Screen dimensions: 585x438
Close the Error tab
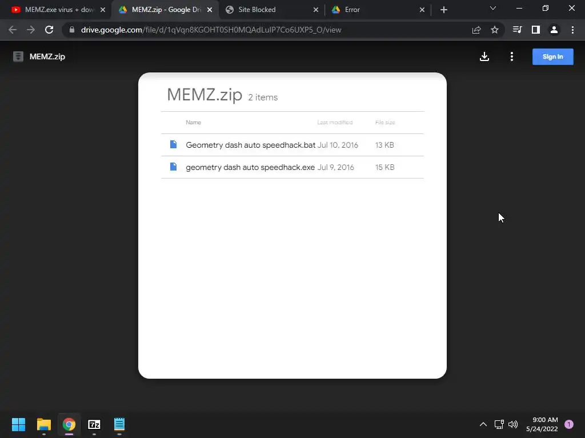(x=422, y=10)
